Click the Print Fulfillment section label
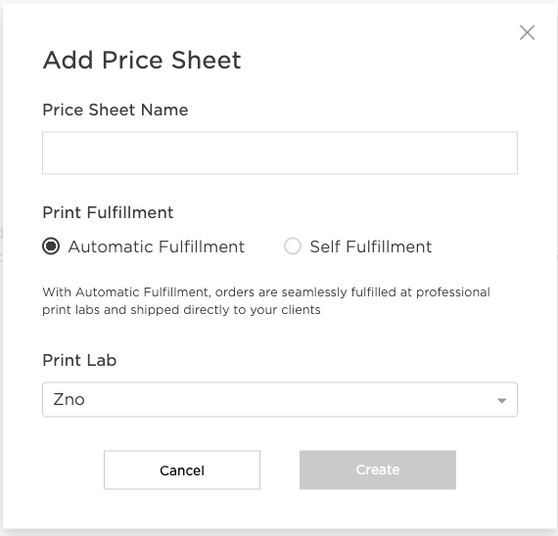 tap(108, 212)
